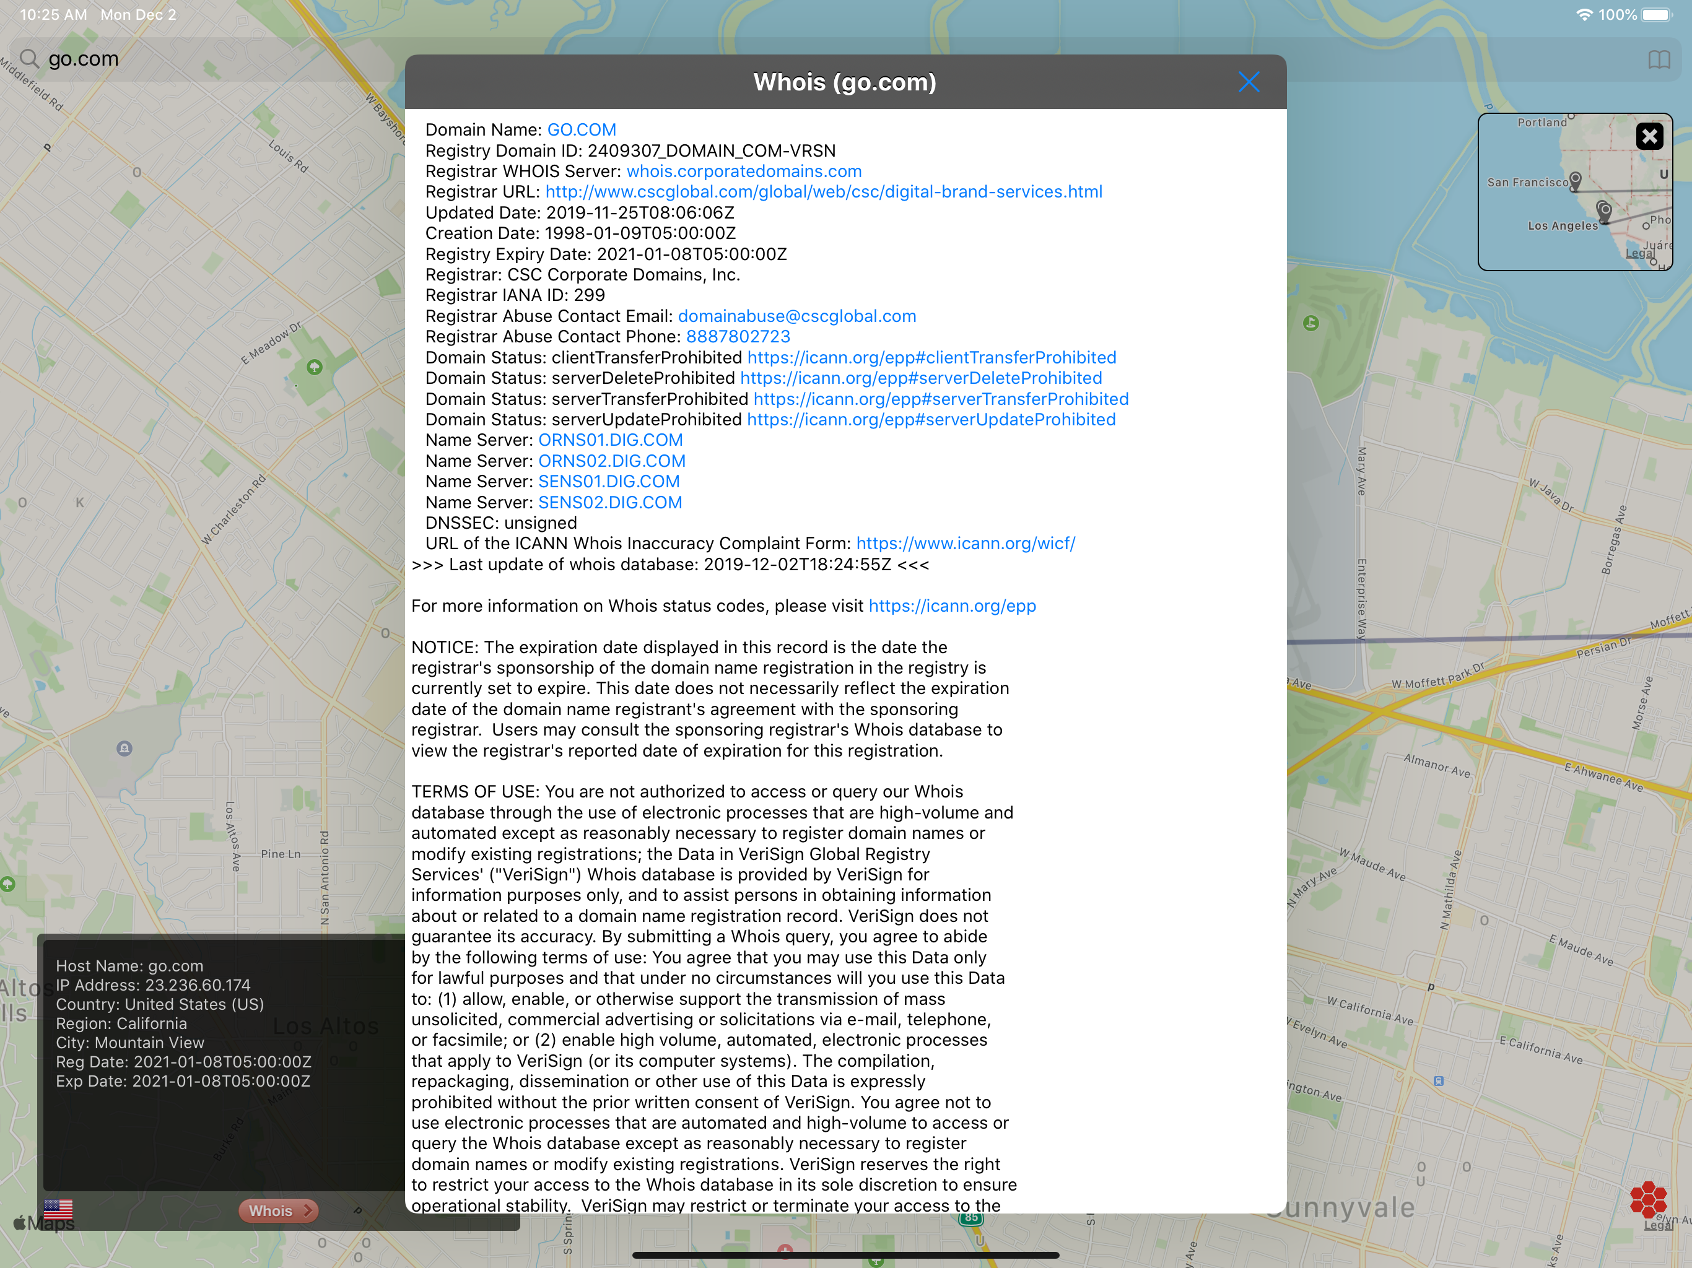Image resolution: width=1692 pixels, height=1268 pixels.
Task: Email domainabuse@cscglobal.com link
Action: [796, 316]
